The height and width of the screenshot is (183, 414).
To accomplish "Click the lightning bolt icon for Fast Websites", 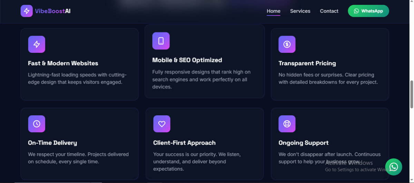I will coord(37,44).
